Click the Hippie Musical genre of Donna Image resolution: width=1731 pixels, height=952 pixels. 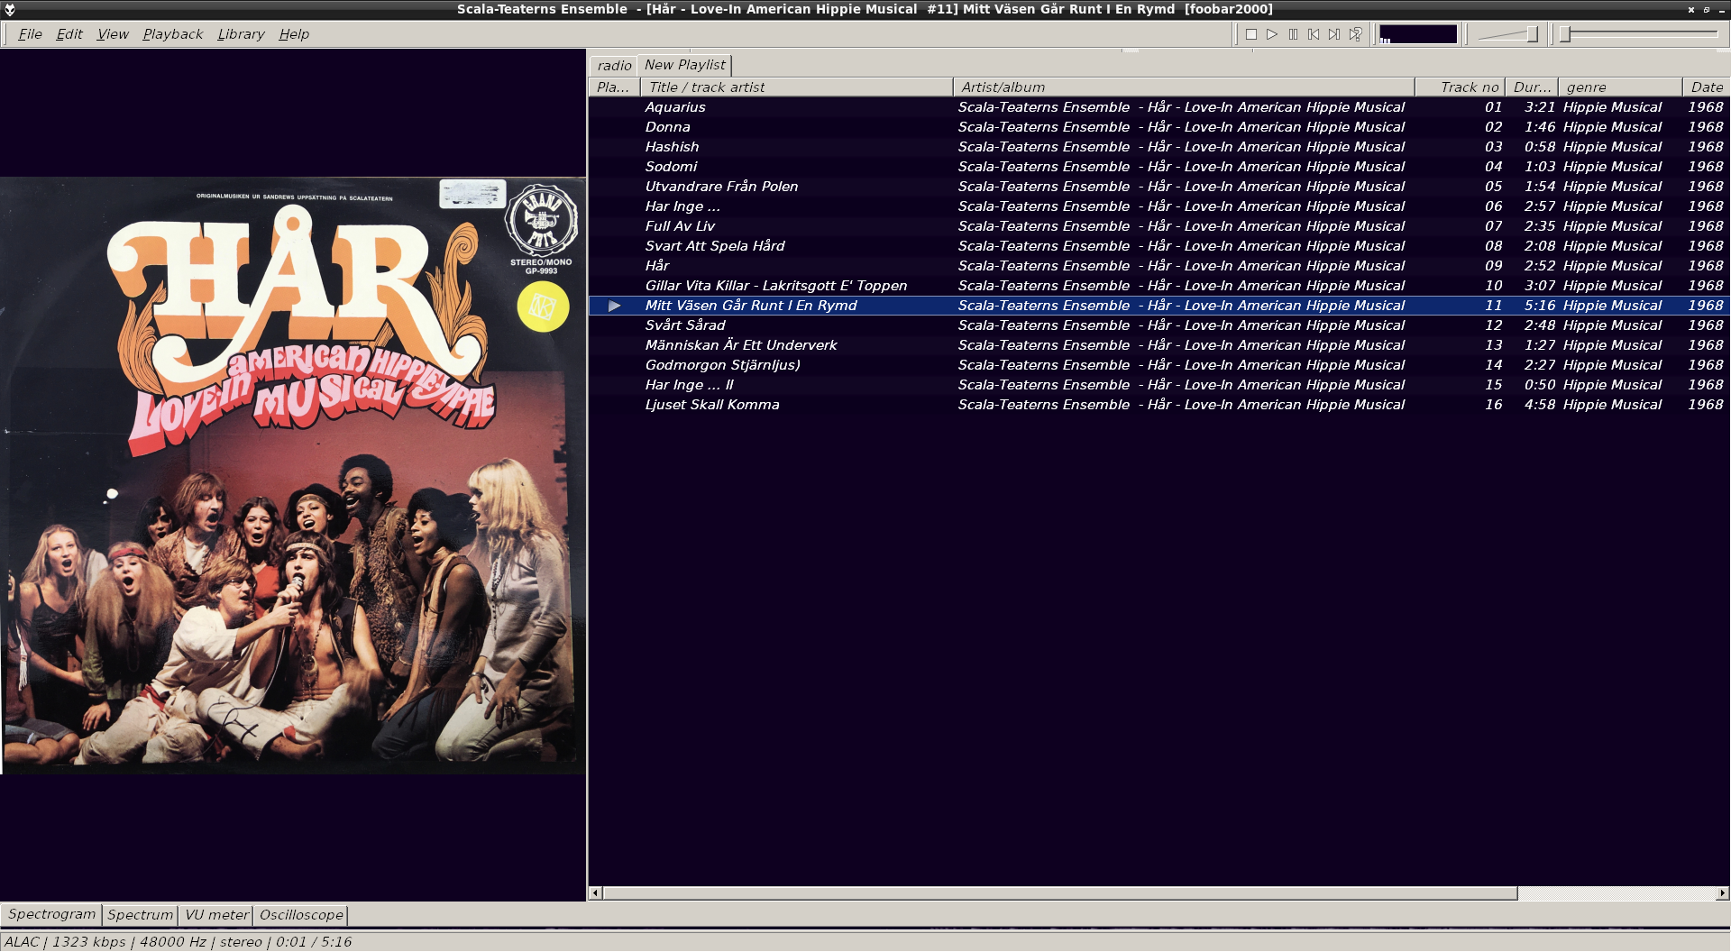(x=1612, y=127)
